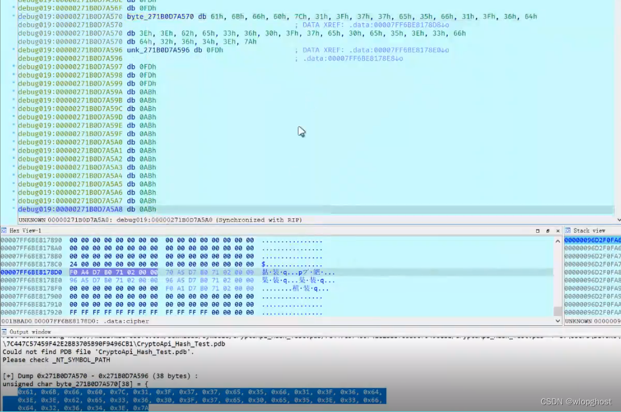Follow DATA XREF .data:00007FF6BE8178D8
Image resolution: width=621 pixels, height=412 pixels.
coord(401,25)
